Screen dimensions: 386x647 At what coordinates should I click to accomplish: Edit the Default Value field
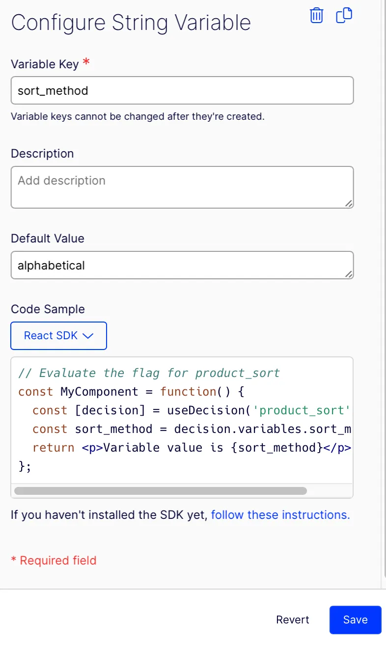point(182,265)
